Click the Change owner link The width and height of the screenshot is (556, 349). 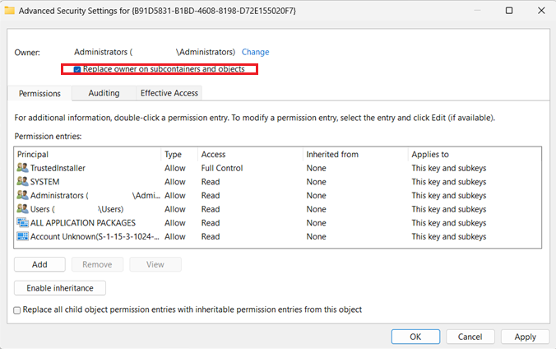[x=255, y=52]
